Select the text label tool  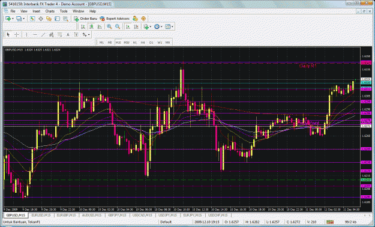76,35
